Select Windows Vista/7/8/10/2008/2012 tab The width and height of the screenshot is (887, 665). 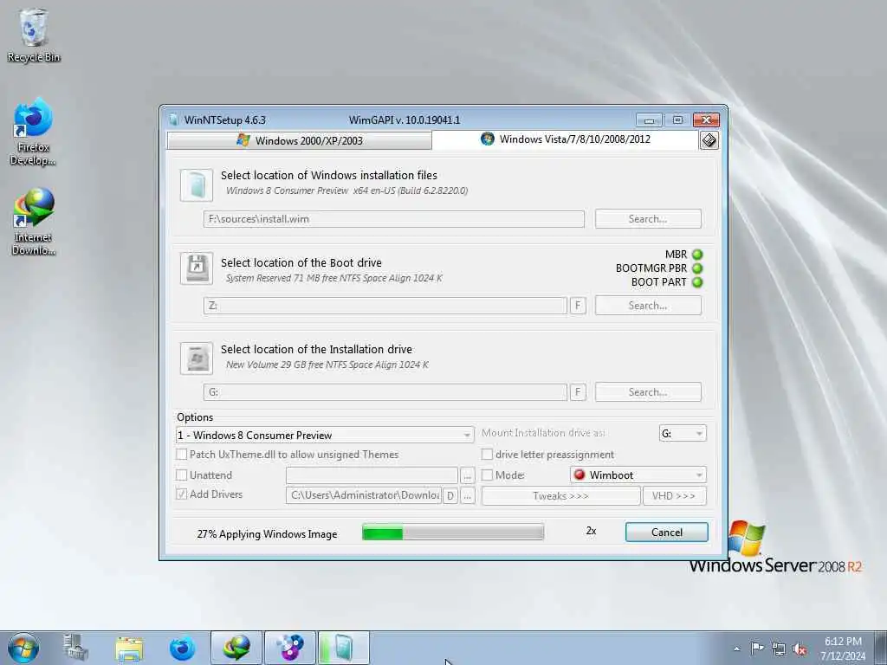point(565,139)
